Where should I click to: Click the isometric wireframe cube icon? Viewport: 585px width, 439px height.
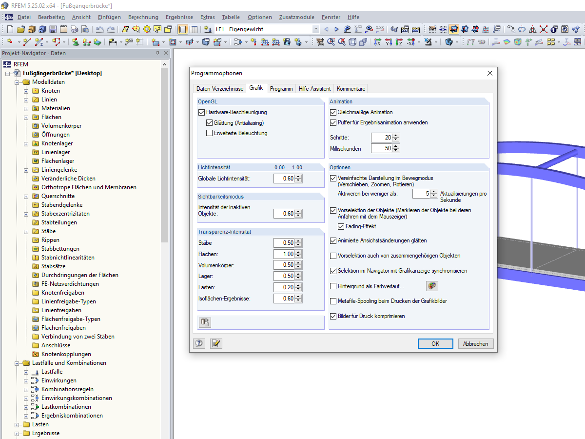pyautogui.click(x=352, y=42)
